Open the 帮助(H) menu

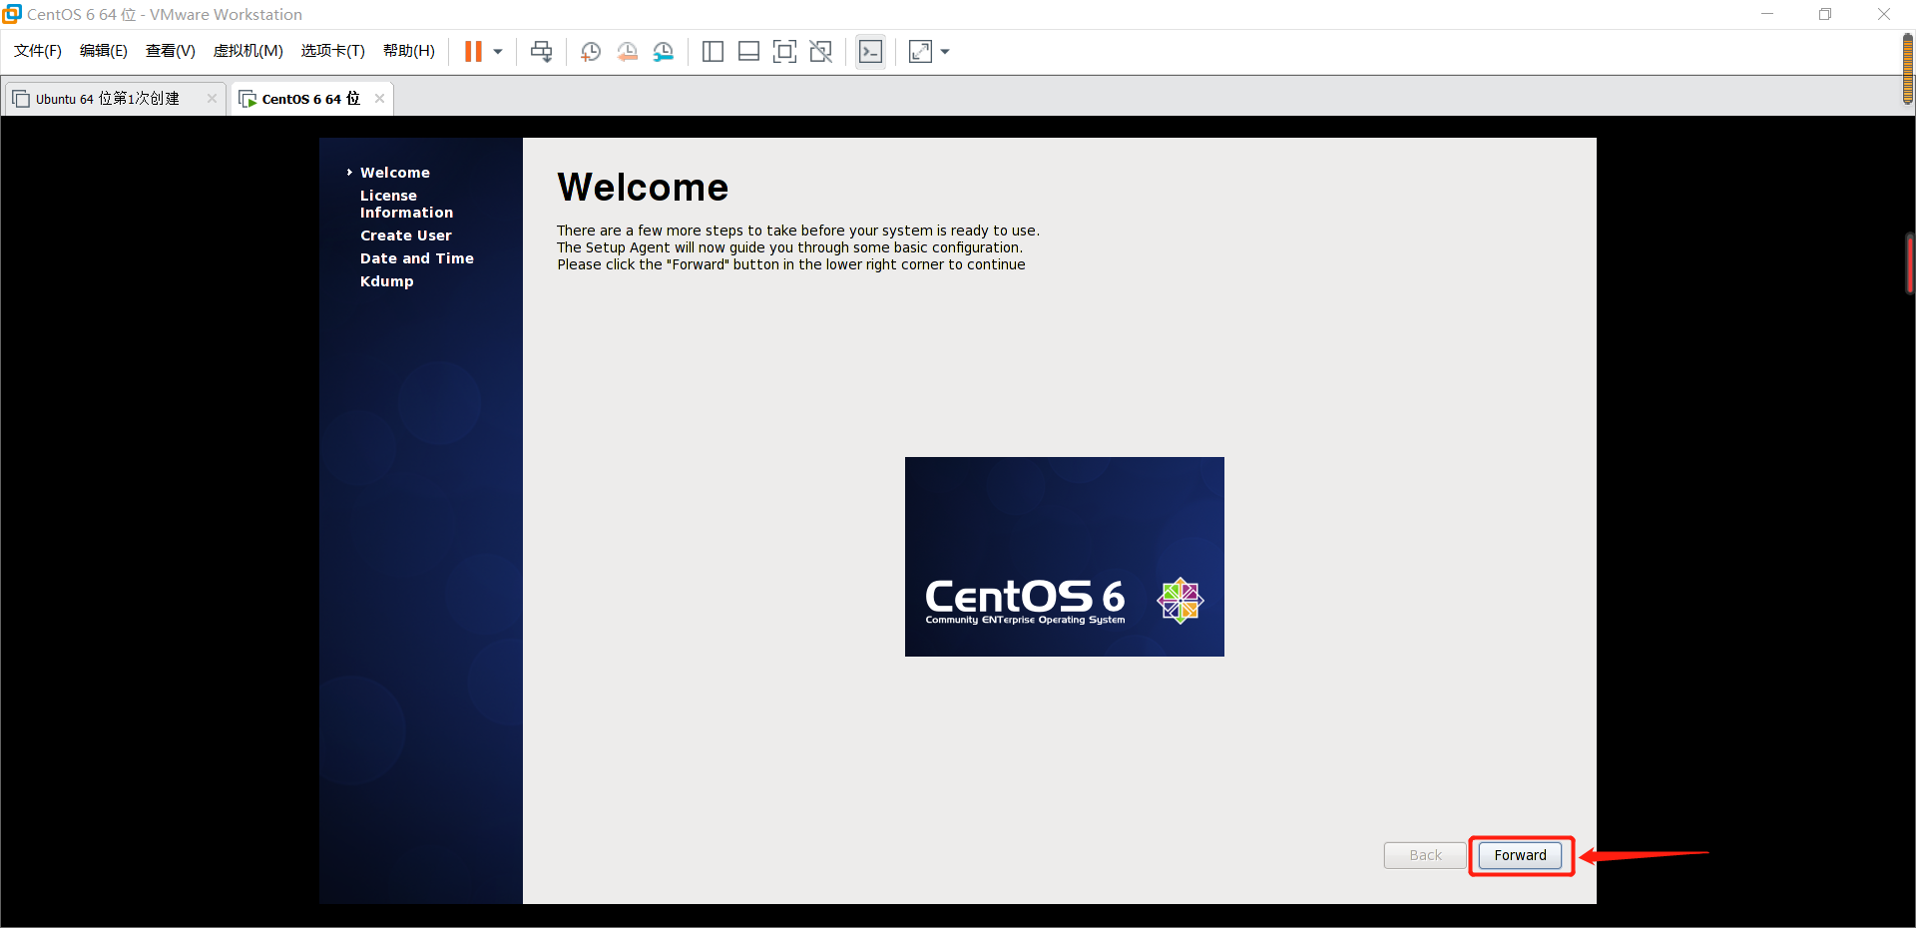409,51
